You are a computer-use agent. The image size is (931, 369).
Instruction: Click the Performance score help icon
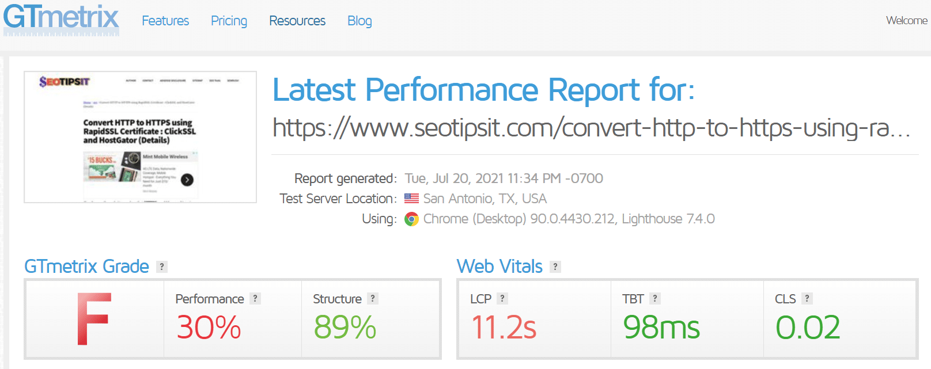click(x=255, y=298)
